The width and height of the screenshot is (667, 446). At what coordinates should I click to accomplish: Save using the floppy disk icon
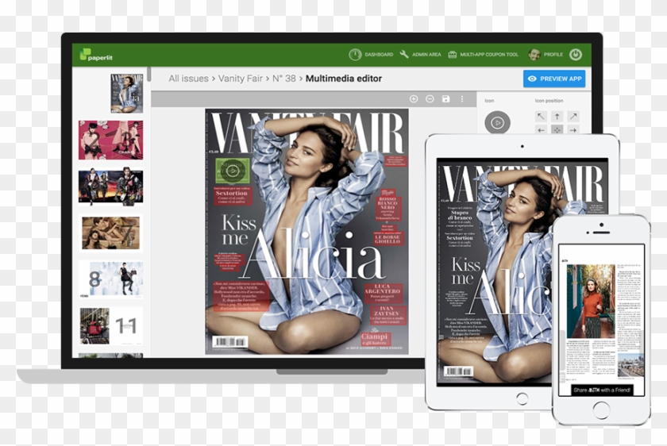pyautogui.click(x=445, y=99)
